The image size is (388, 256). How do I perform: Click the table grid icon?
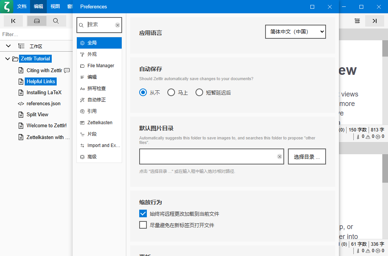357,21
